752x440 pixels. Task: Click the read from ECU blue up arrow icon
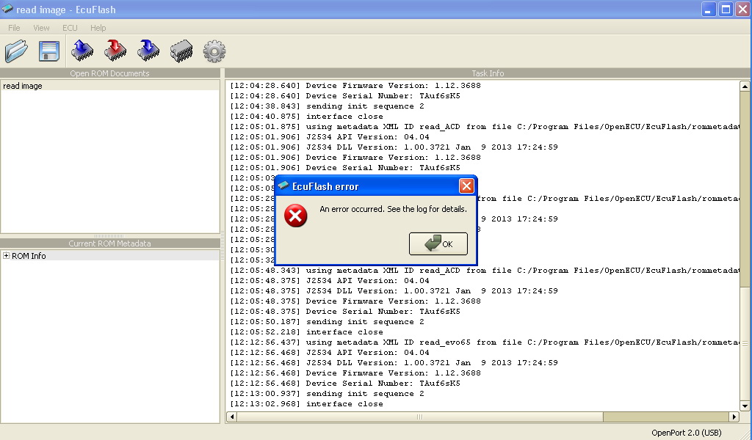(x=82, y=51)
